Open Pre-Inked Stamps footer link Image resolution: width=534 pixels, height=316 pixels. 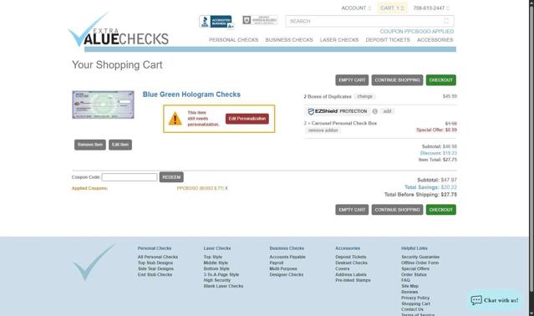point(353,280)
